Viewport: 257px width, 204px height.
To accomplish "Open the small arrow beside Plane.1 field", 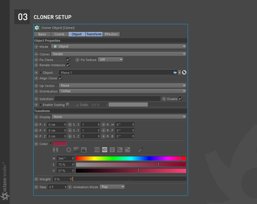I will [180, 72].
